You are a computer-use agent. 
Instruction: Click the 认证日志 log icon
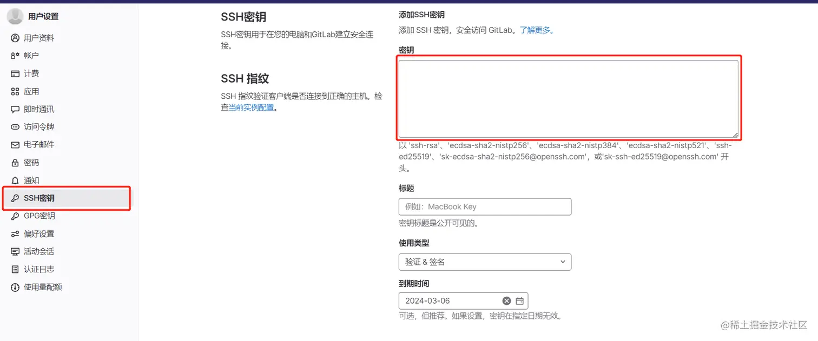[x=15, y=269]
